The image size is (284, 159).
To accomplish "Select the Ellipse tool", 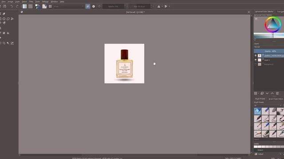I will click(4, 19).
